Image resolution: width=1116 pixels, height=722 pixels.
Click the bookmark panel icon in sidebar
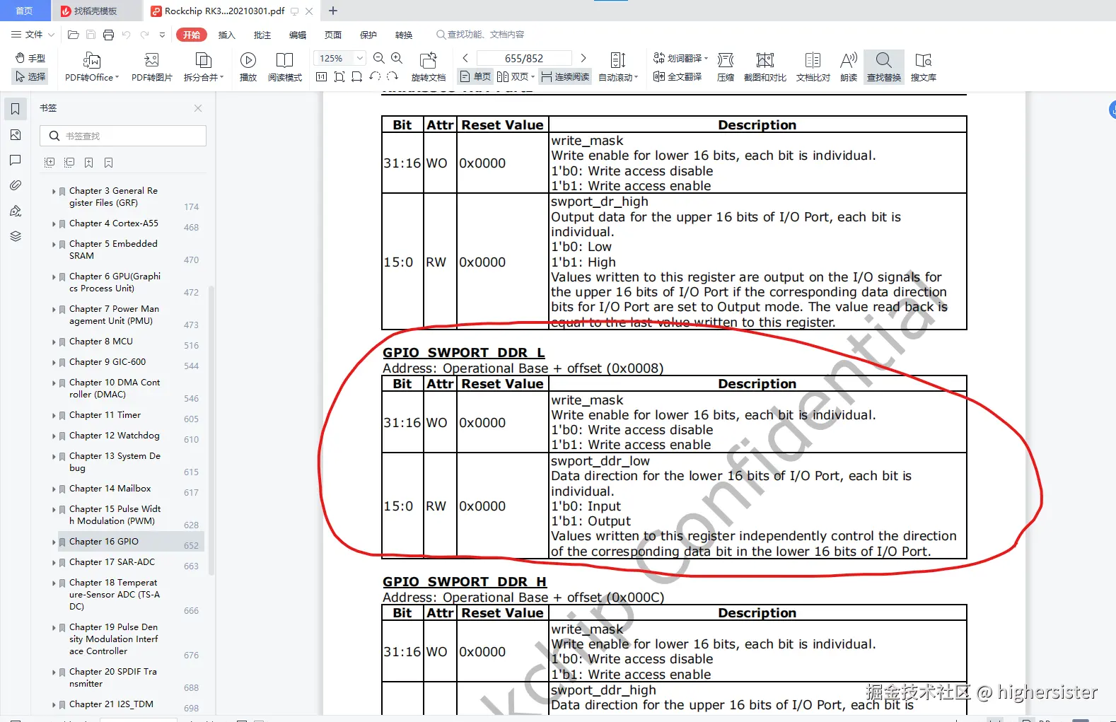16,109
